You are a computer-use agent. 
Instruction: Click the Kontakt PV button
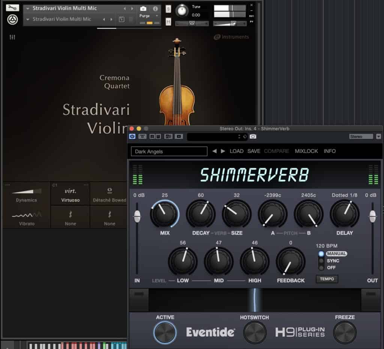(x=252, y=22)
